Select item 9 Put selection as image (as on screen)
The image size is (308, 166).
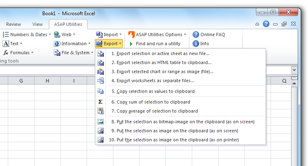(181, 131)
